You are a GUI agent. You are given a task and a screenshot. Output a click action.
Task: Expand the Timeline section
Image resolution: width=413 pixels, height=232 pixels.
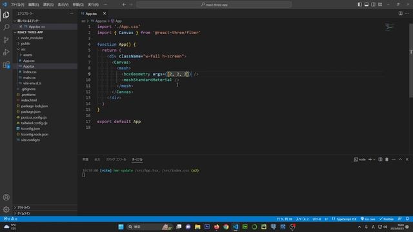pyautogui.click(x=24, y=213)
